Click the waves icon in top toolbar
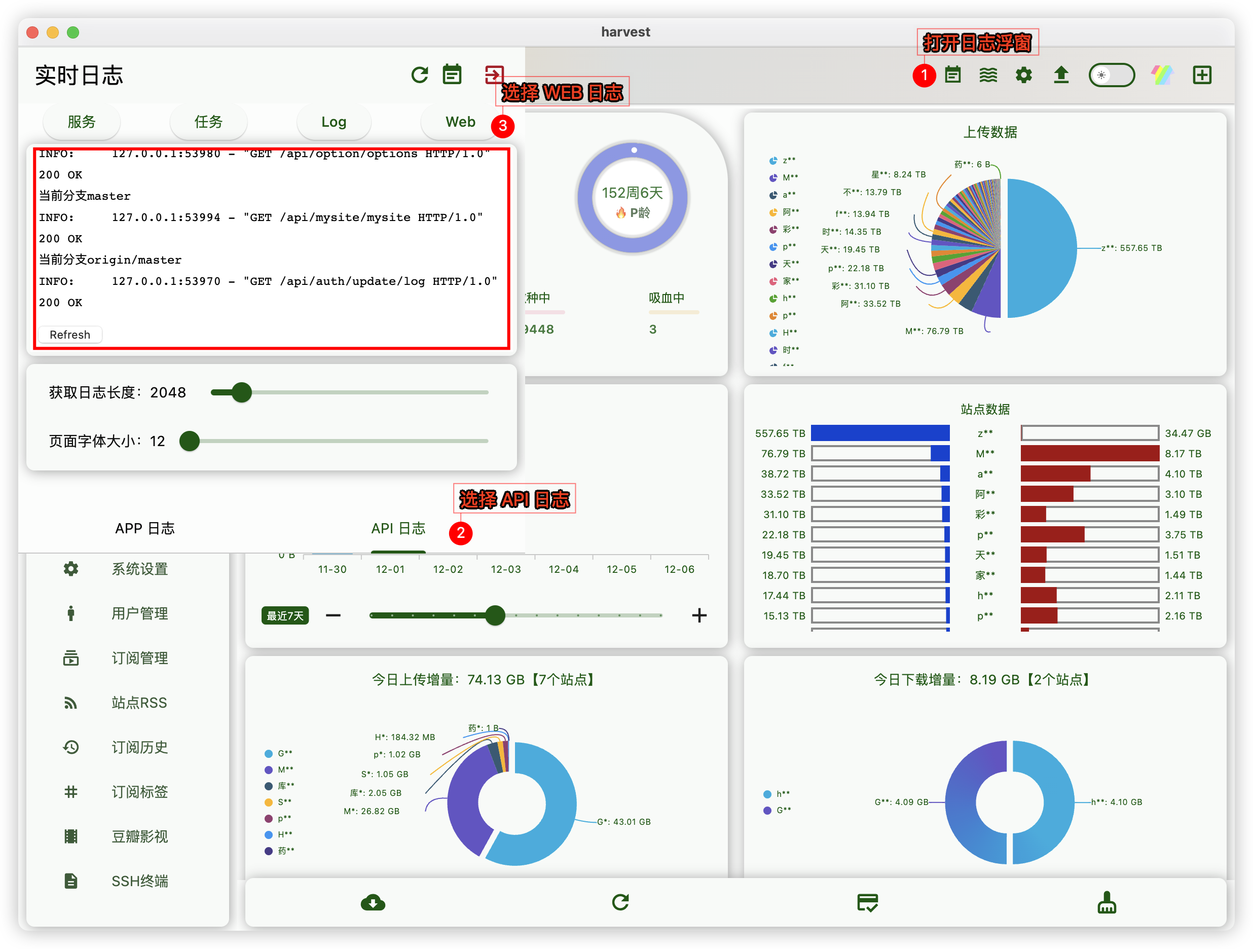 pos(988,75)
